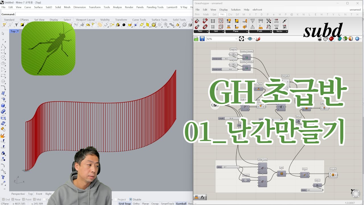Switch to the Math component tab
Screen dimensions: 364x205
coord(206,15)
